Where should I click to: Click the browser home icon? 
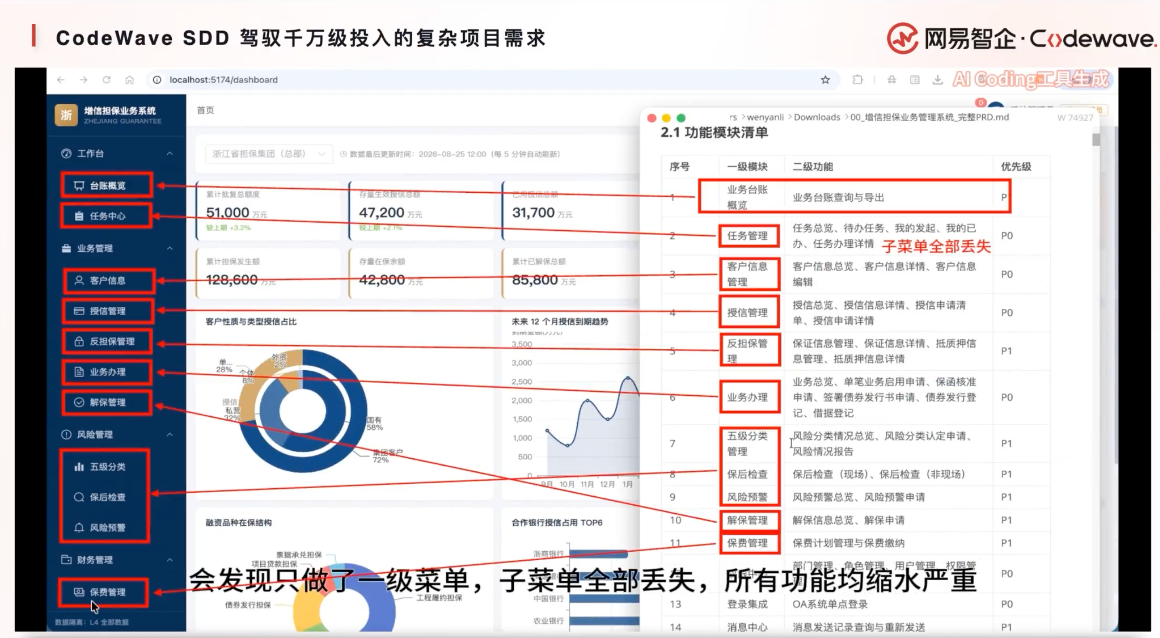[x=130, y=80]
